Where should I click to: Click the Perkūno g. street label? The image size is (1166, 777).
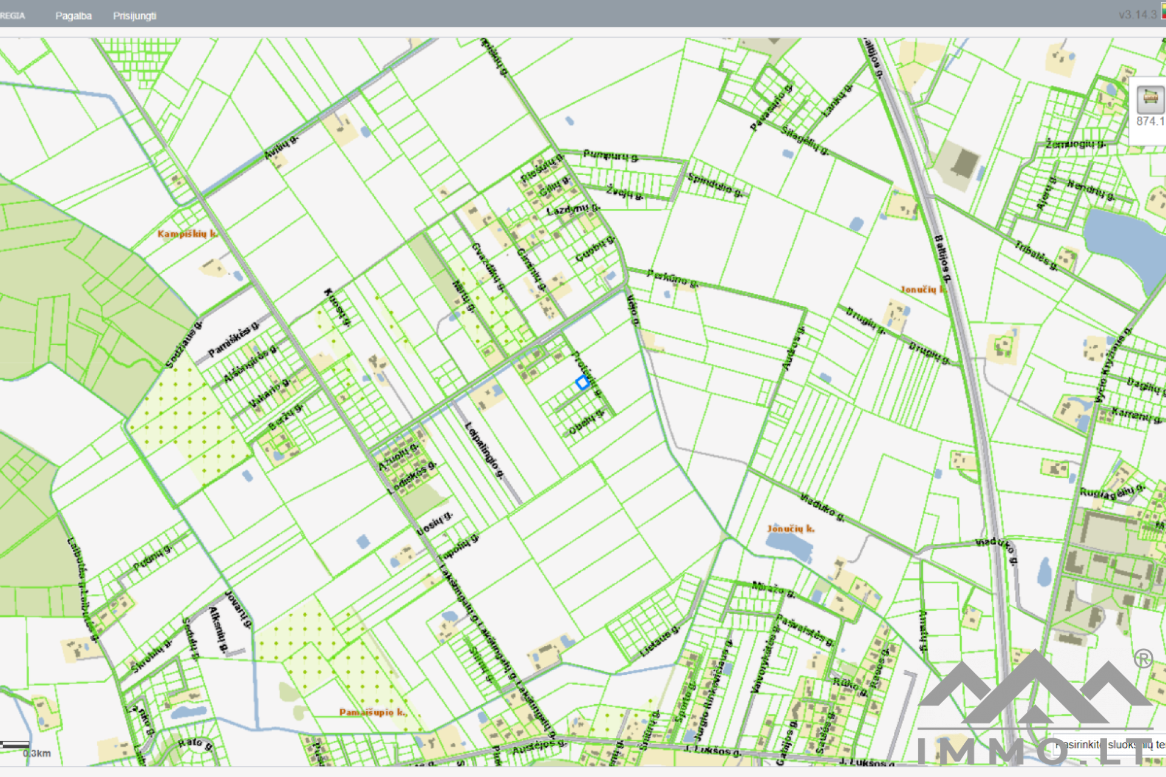pos(672,278)
